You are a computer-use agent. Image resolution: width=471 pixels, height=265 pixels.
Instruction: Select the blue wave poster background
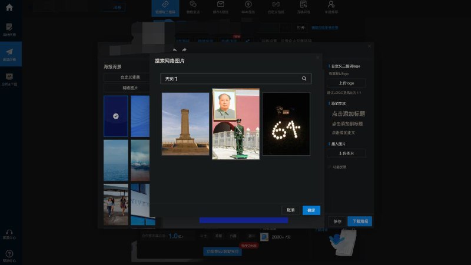(x=140, y=116)
